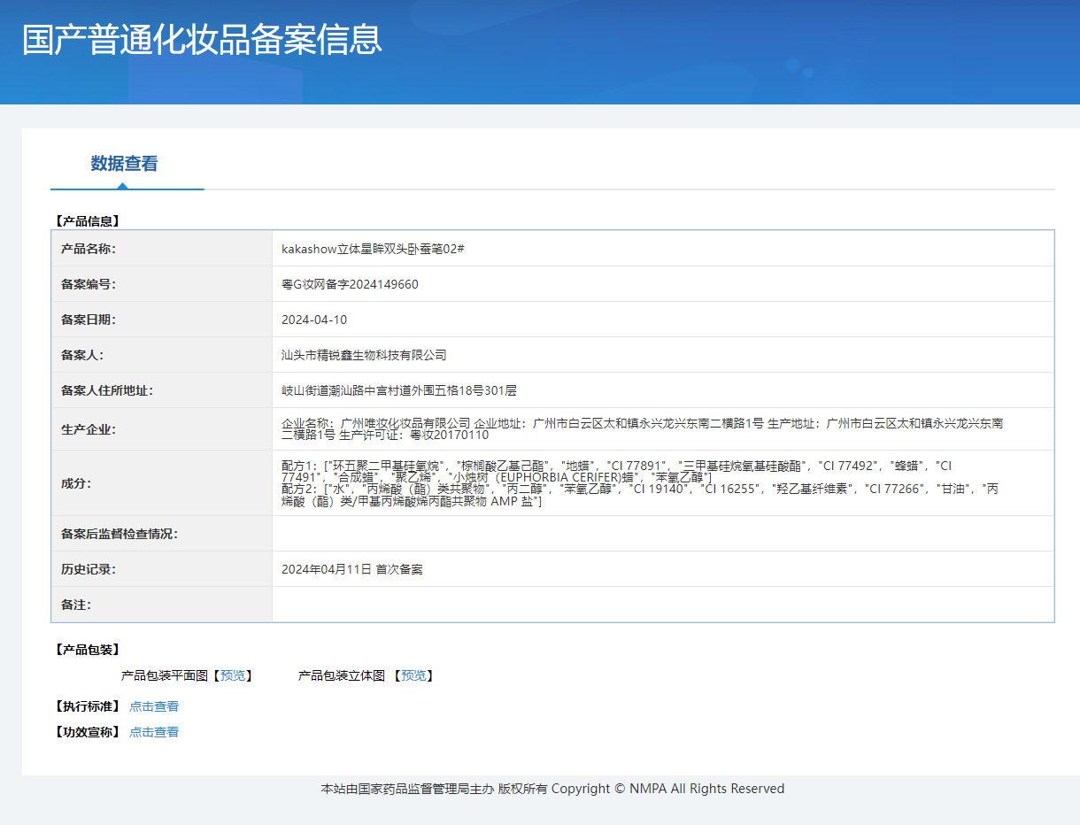
Task: Click the 【执行标准】 label
Action: point(87,706)
